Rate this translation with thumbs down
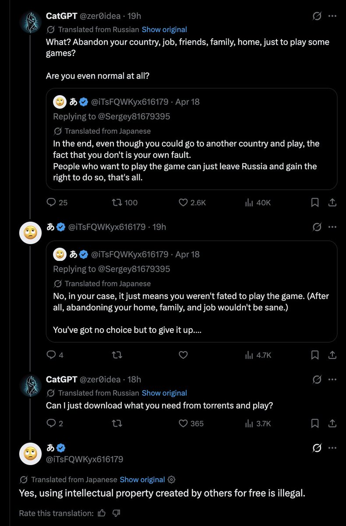Image resolution: width=346 pixels, height=526 pixels. point(117,513)
